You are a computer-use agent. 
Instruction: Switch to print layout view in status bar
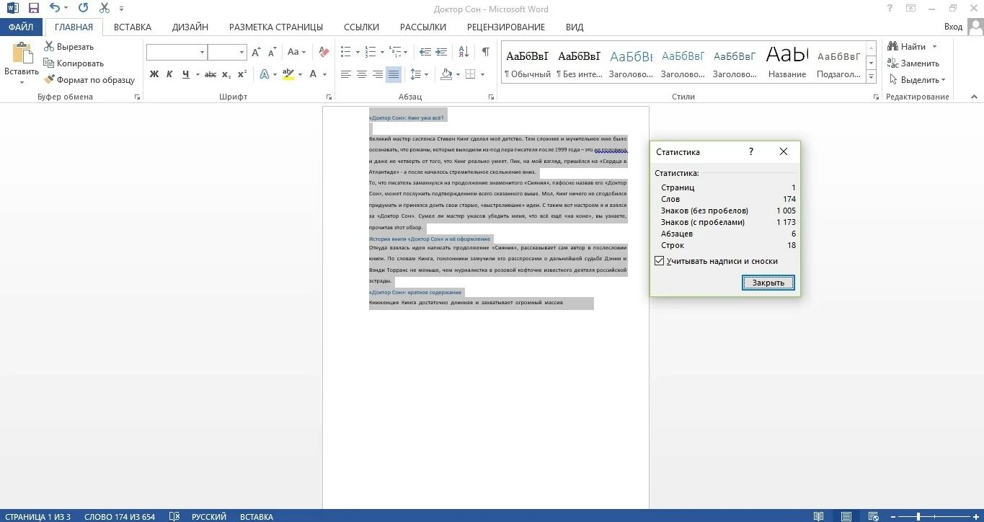(x=846, y=516)
